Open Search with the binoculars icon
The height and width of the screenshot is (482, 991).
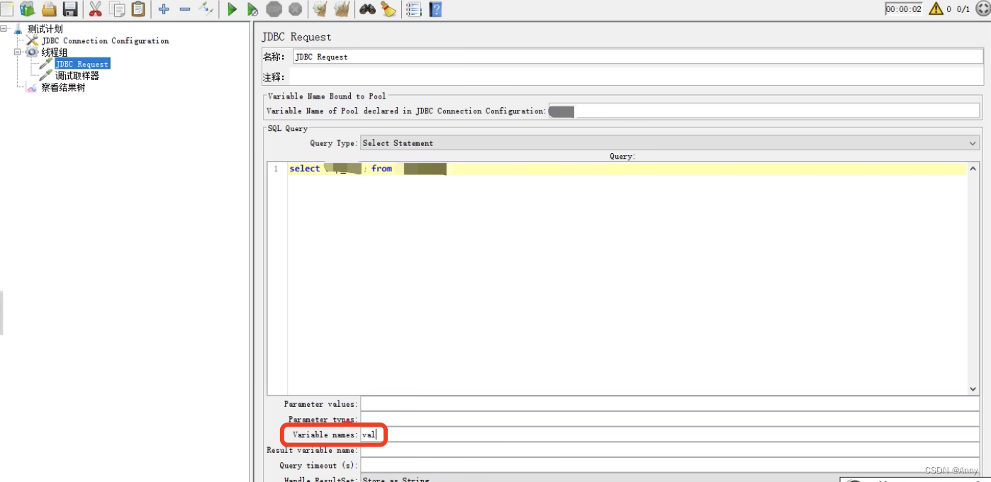pyautogui.click(x=367, y=9)
